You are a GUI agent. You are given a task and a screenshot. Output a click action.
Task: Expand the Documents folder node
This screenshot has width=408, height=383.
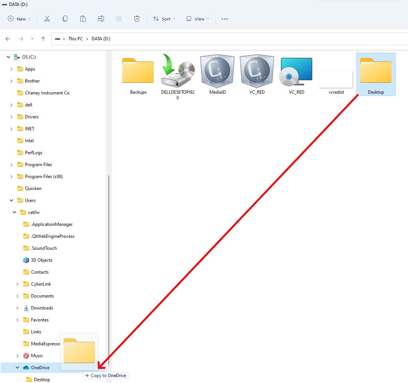pyautogui.click(x=17, y=296)
